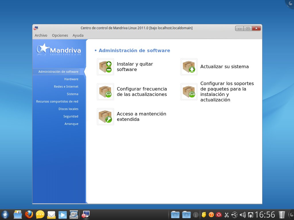
Task: Open "Actualizar su sistema"
Action: pyautogui.click(x=224, y=67)
